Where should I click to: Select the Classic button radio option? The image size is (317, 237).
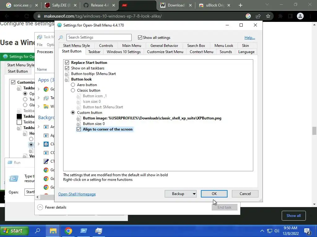point(73,90)
